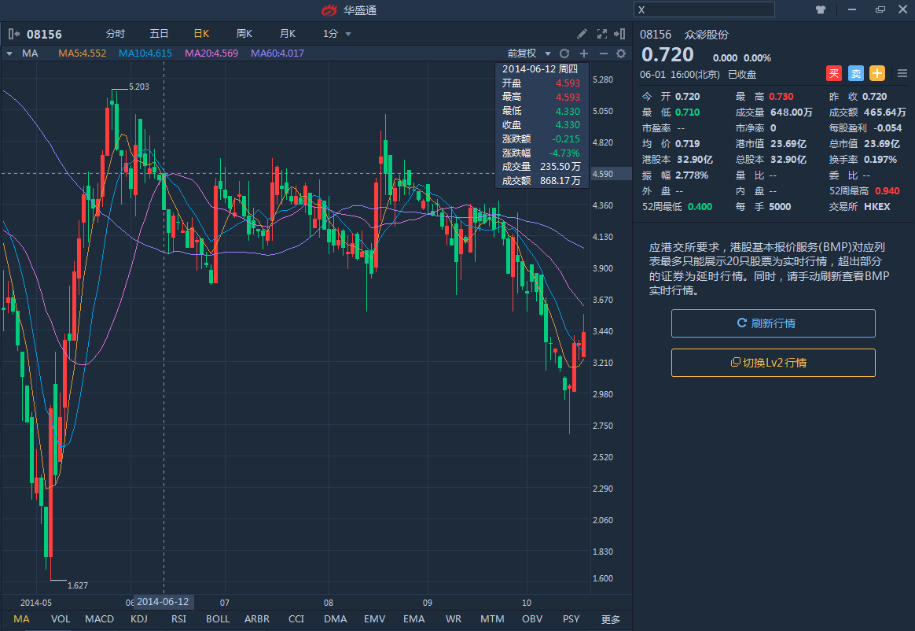This screenshot has width=915, height=631.
Task: Open the chart in fullscreen mode
Action: [x=602, y=34]
